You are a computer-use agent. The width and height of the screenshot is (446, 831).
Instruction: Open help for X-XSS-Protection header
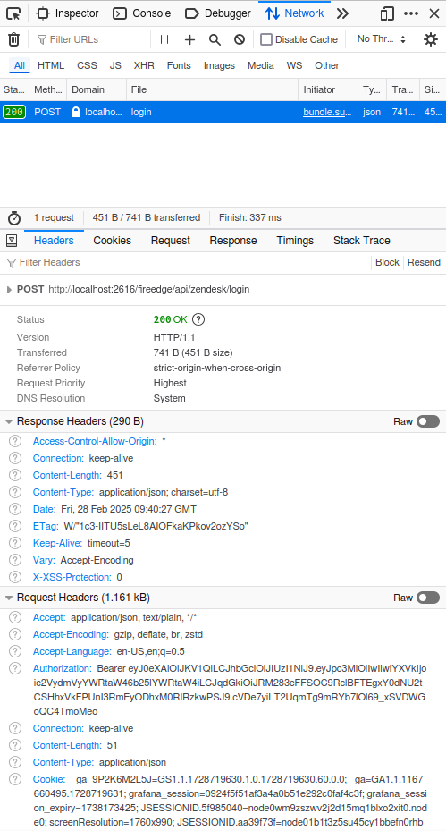[15, 577]
